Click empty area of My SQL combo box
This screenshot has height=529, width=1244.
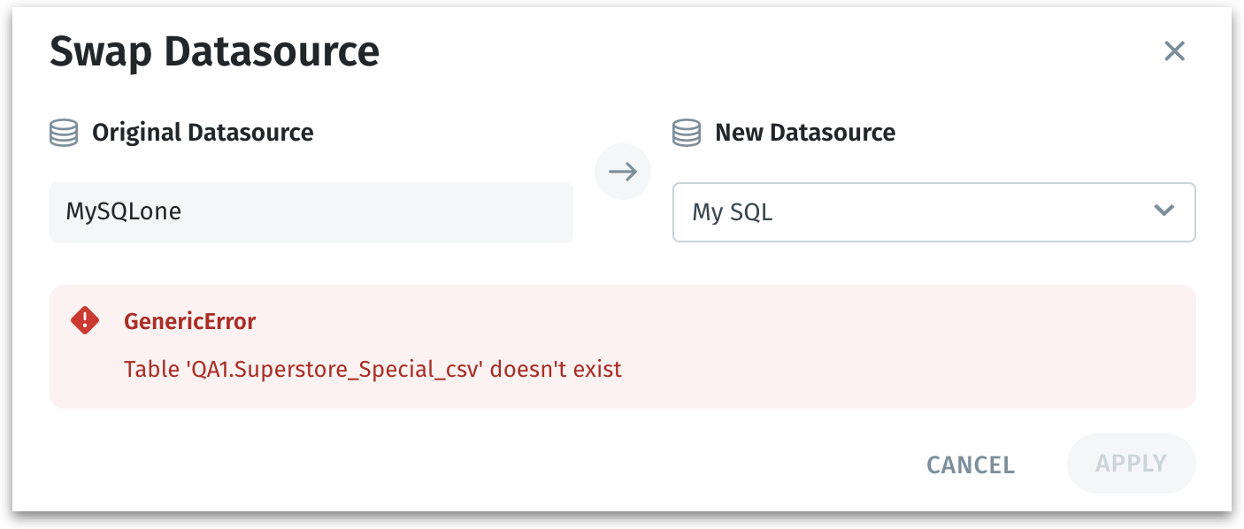point(956,212)
